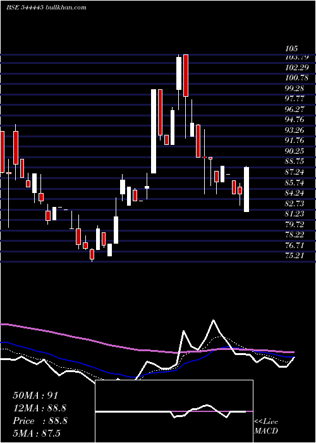The height and width of the screenshot is (443, 316).
Task: Select the 79.72 price axis label
Action: tap(295, 224)
